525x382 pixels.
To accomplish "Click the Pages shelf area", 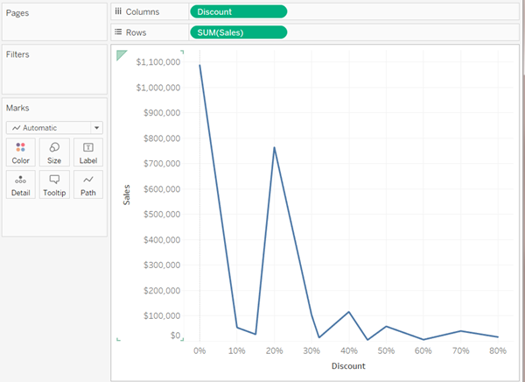I will coord(54,22).
